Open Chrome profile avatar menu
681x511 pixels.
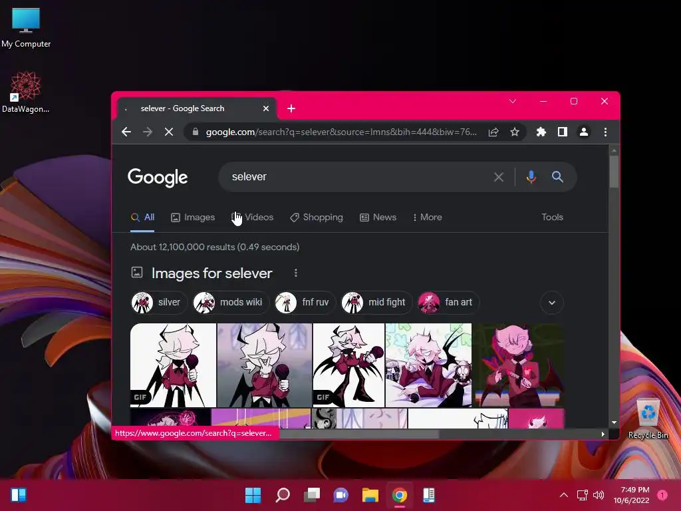coord(584,132)
